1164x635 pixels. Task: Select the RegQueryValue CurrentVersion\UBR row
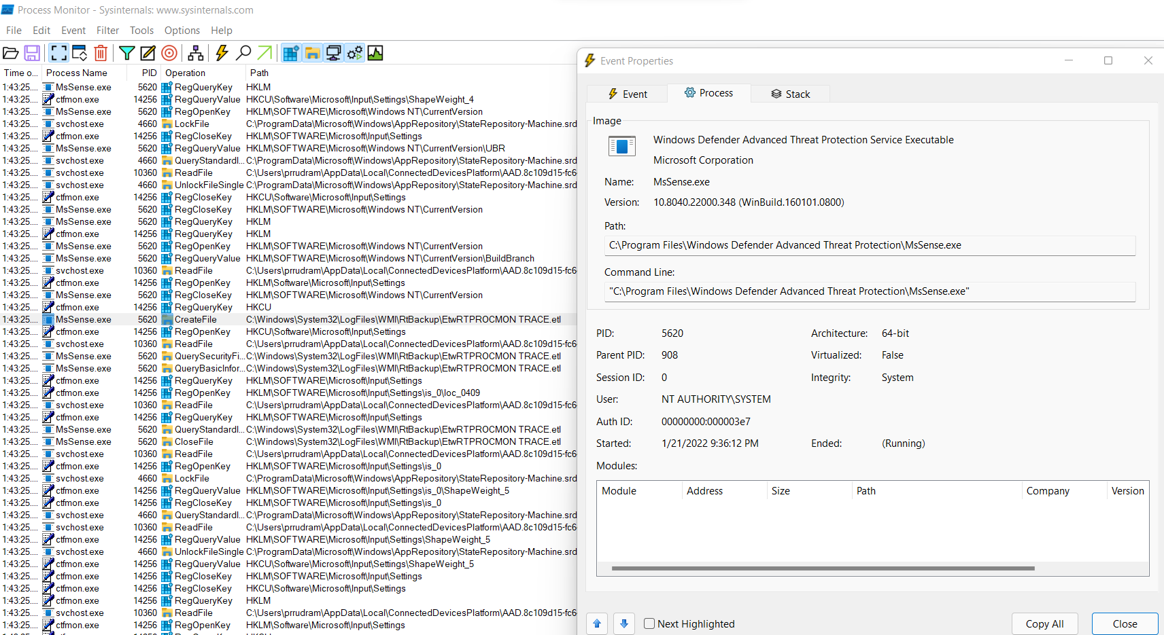click(288, 148)
